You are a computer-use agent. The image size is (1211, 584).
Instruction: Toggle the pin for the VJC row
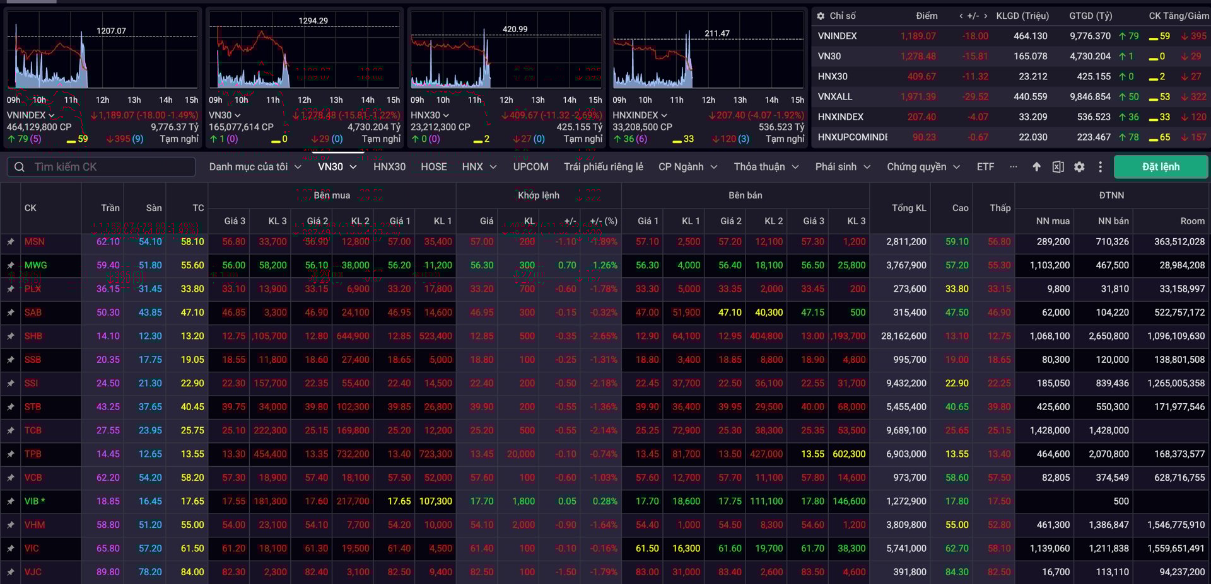tap(10, 571)
